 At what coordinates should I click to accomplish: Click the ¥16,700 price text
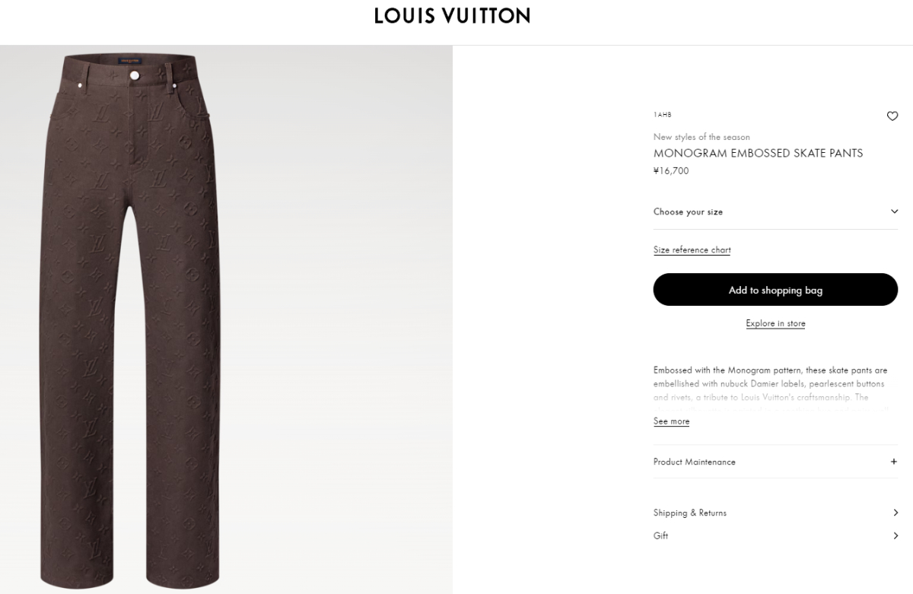(671, 171)
